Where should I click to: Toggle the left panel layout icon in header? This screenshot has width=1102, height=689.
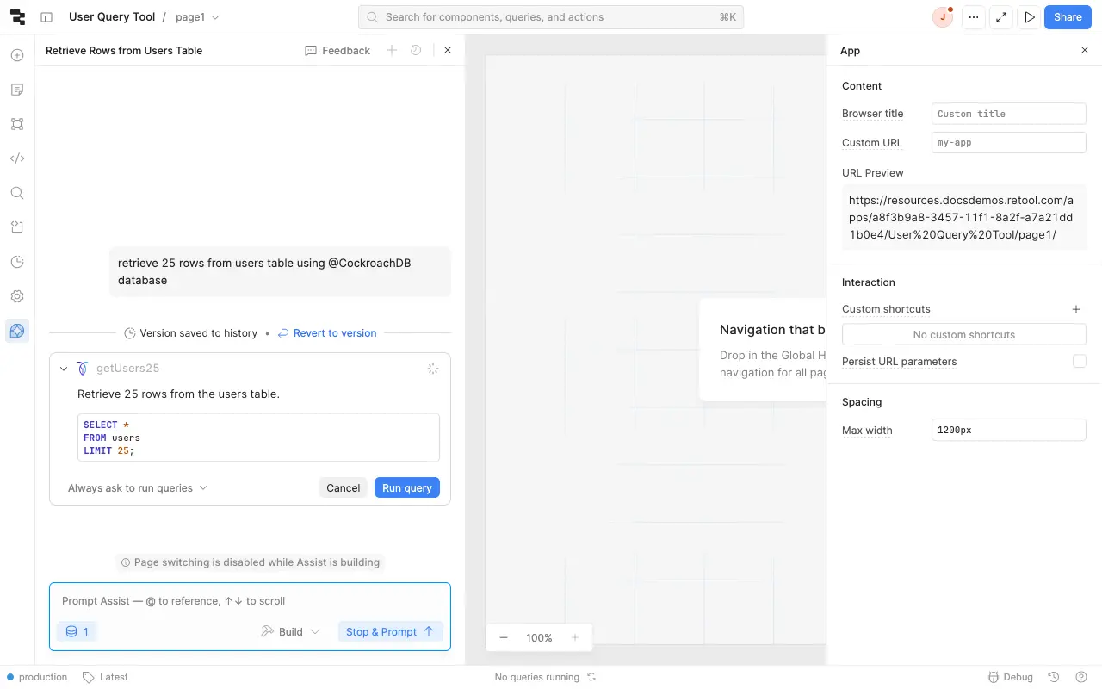(46, 17)
